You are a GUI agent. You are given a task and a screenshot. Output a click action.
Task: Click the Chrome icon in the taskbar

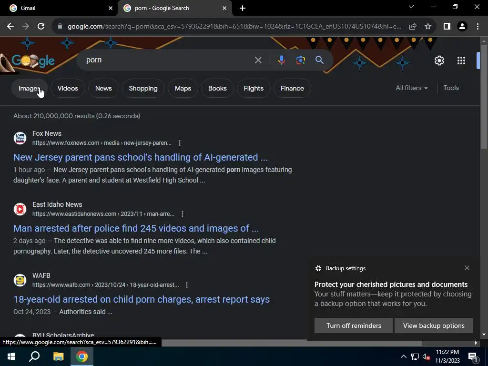point(82,356)
